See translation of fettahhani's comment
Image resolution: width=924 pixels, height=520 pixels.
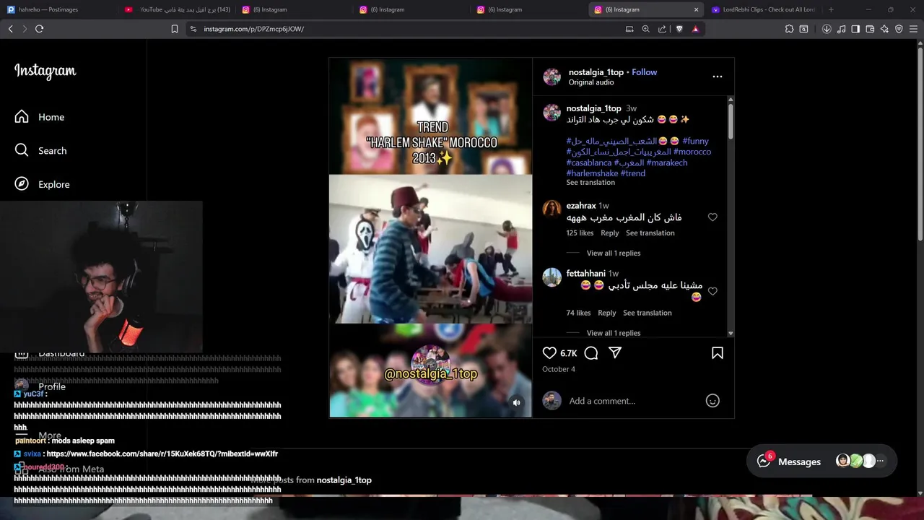pos(648,313)
